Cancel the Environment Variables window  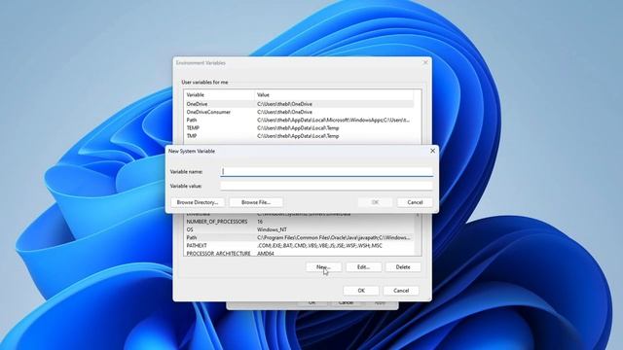[401, 291]
